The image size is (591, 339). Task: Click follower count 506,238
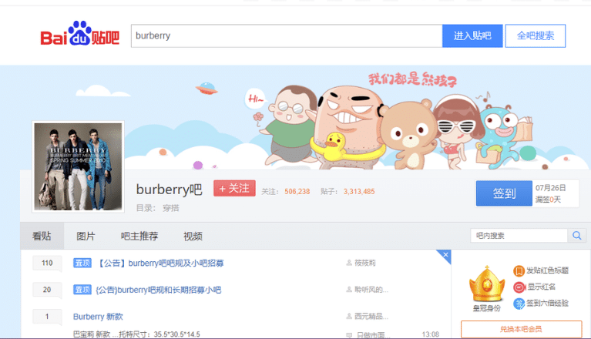(x=297, y=191)
